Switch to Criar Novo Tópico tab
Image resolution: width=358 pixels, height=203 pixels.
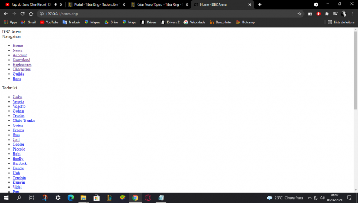pyautogui.click(x=160, y=4)
